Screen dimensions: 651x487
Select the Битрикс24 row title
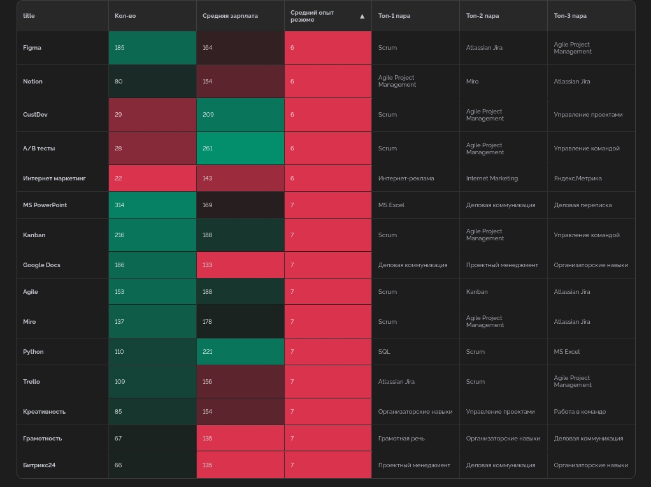39,465
